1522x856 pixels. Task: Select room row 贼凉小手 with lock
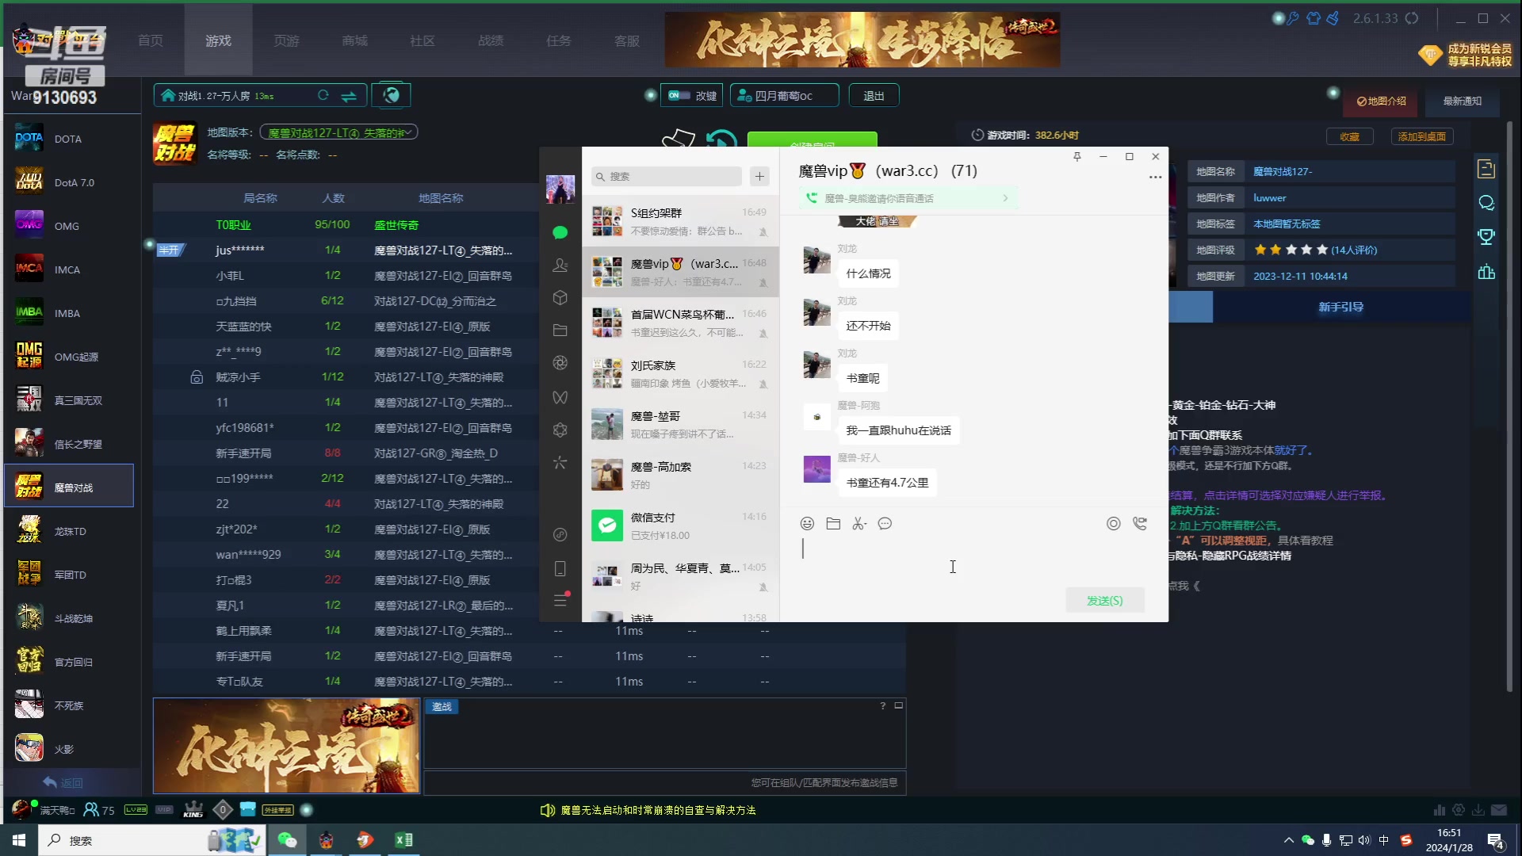point(346,376)
